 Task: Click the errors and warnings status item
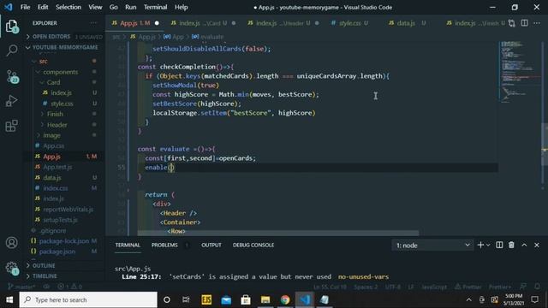pos(70,287)
